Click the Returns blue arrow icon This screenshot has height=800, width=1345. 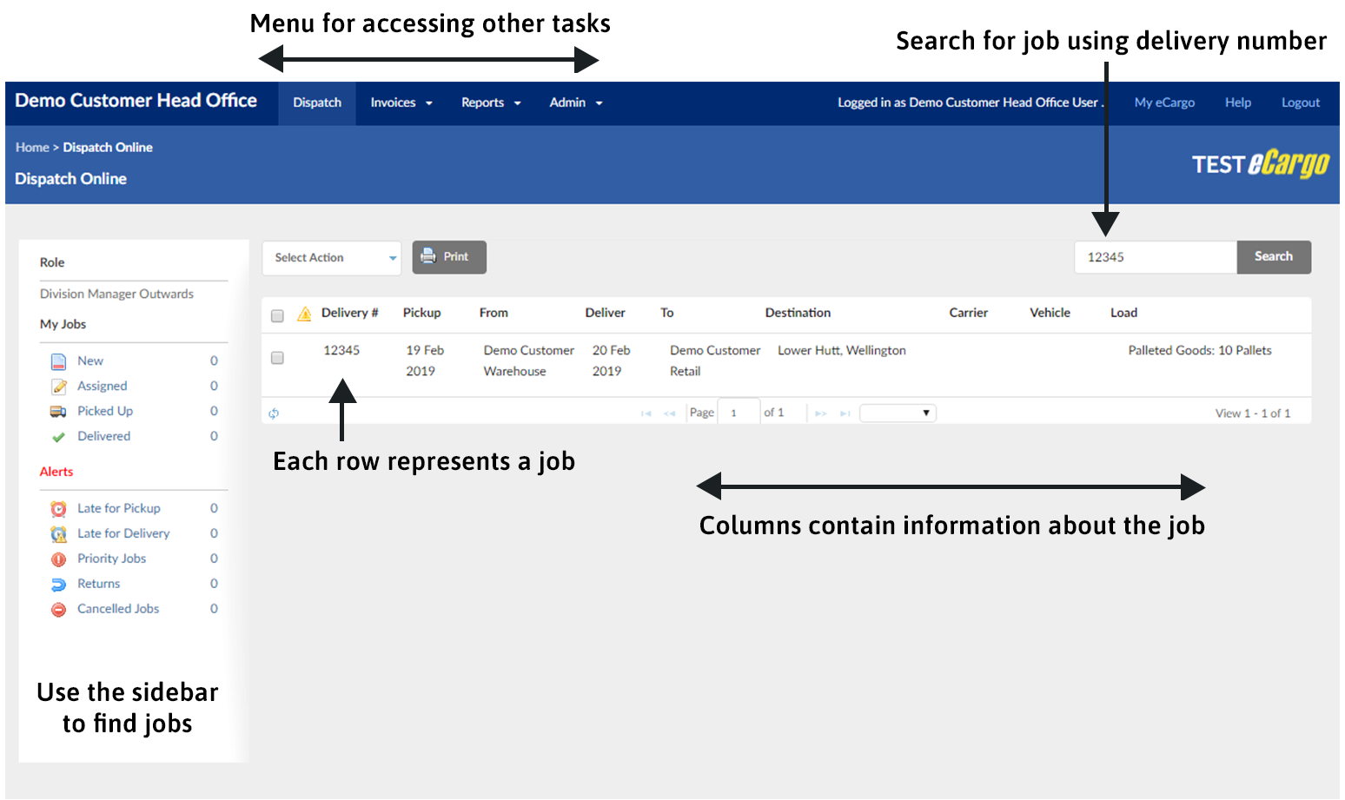(x=58, y=585)
